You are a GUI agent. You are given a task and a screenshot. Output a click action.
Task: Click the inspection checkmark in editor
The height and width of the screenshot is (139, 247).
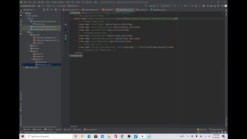coord(223,13)
